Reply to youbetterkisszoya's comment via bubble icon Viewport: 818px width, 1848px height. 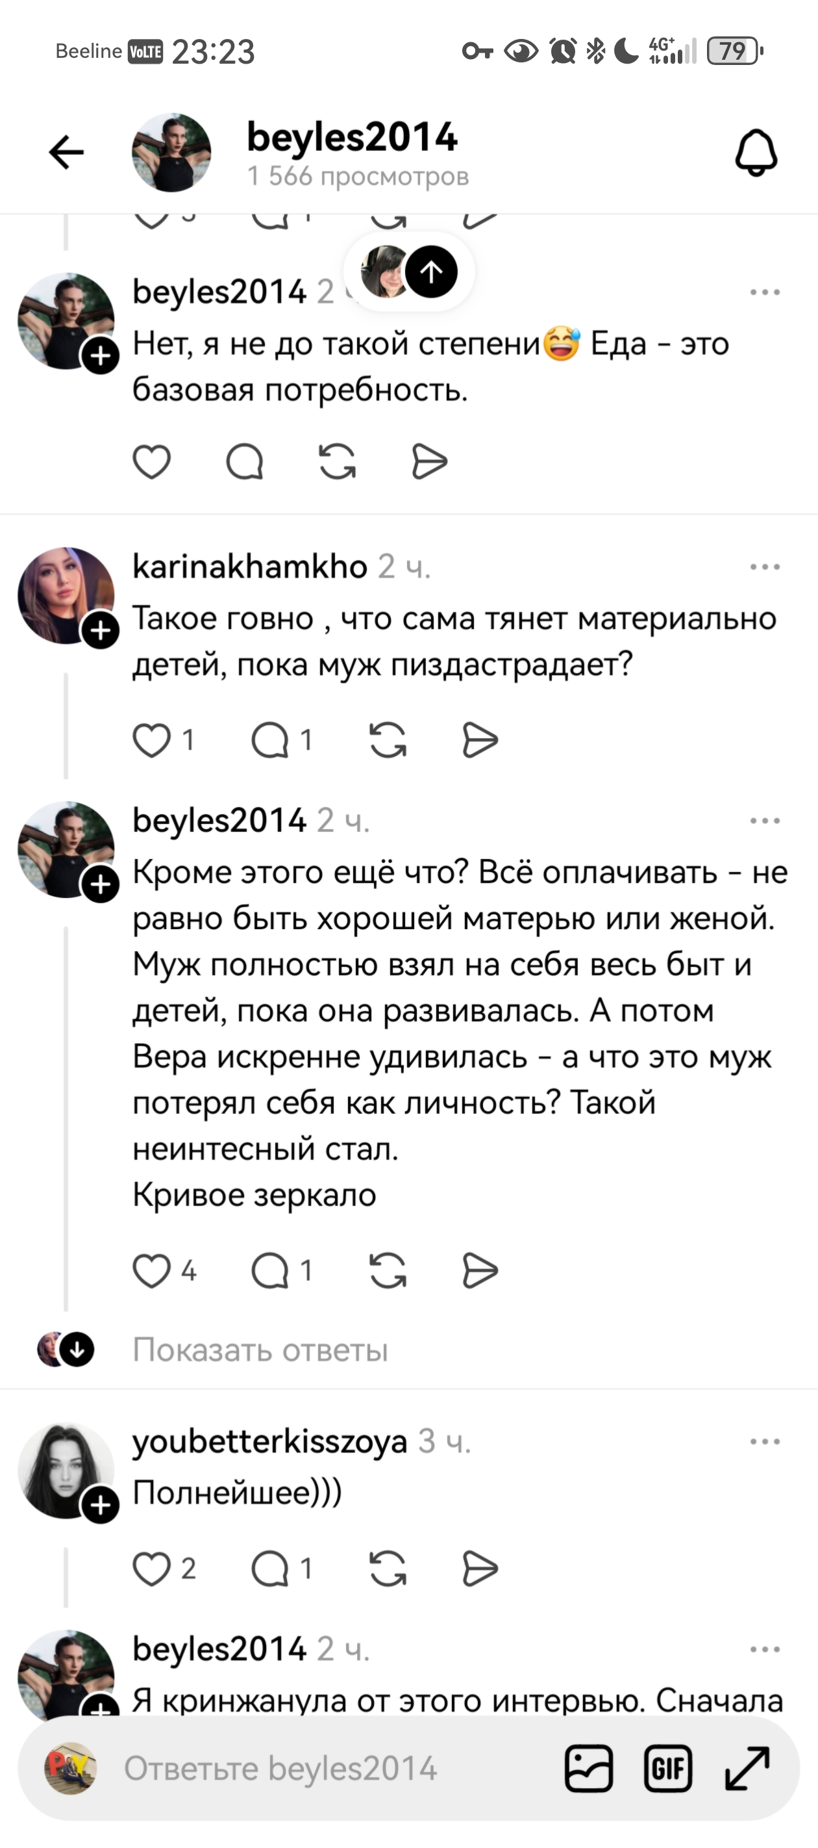pos(270,1568)
